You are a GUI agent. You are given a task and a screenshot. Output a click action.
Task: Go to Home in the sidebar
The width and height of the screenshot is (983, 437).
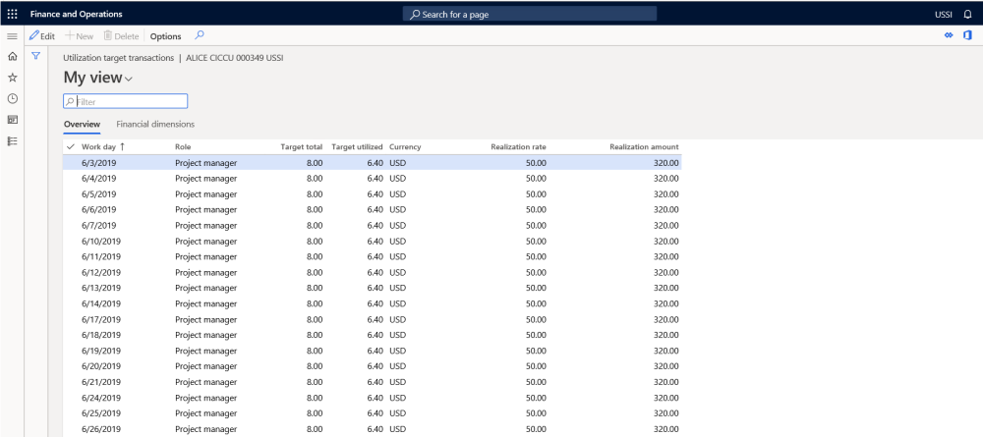point(12,56)
